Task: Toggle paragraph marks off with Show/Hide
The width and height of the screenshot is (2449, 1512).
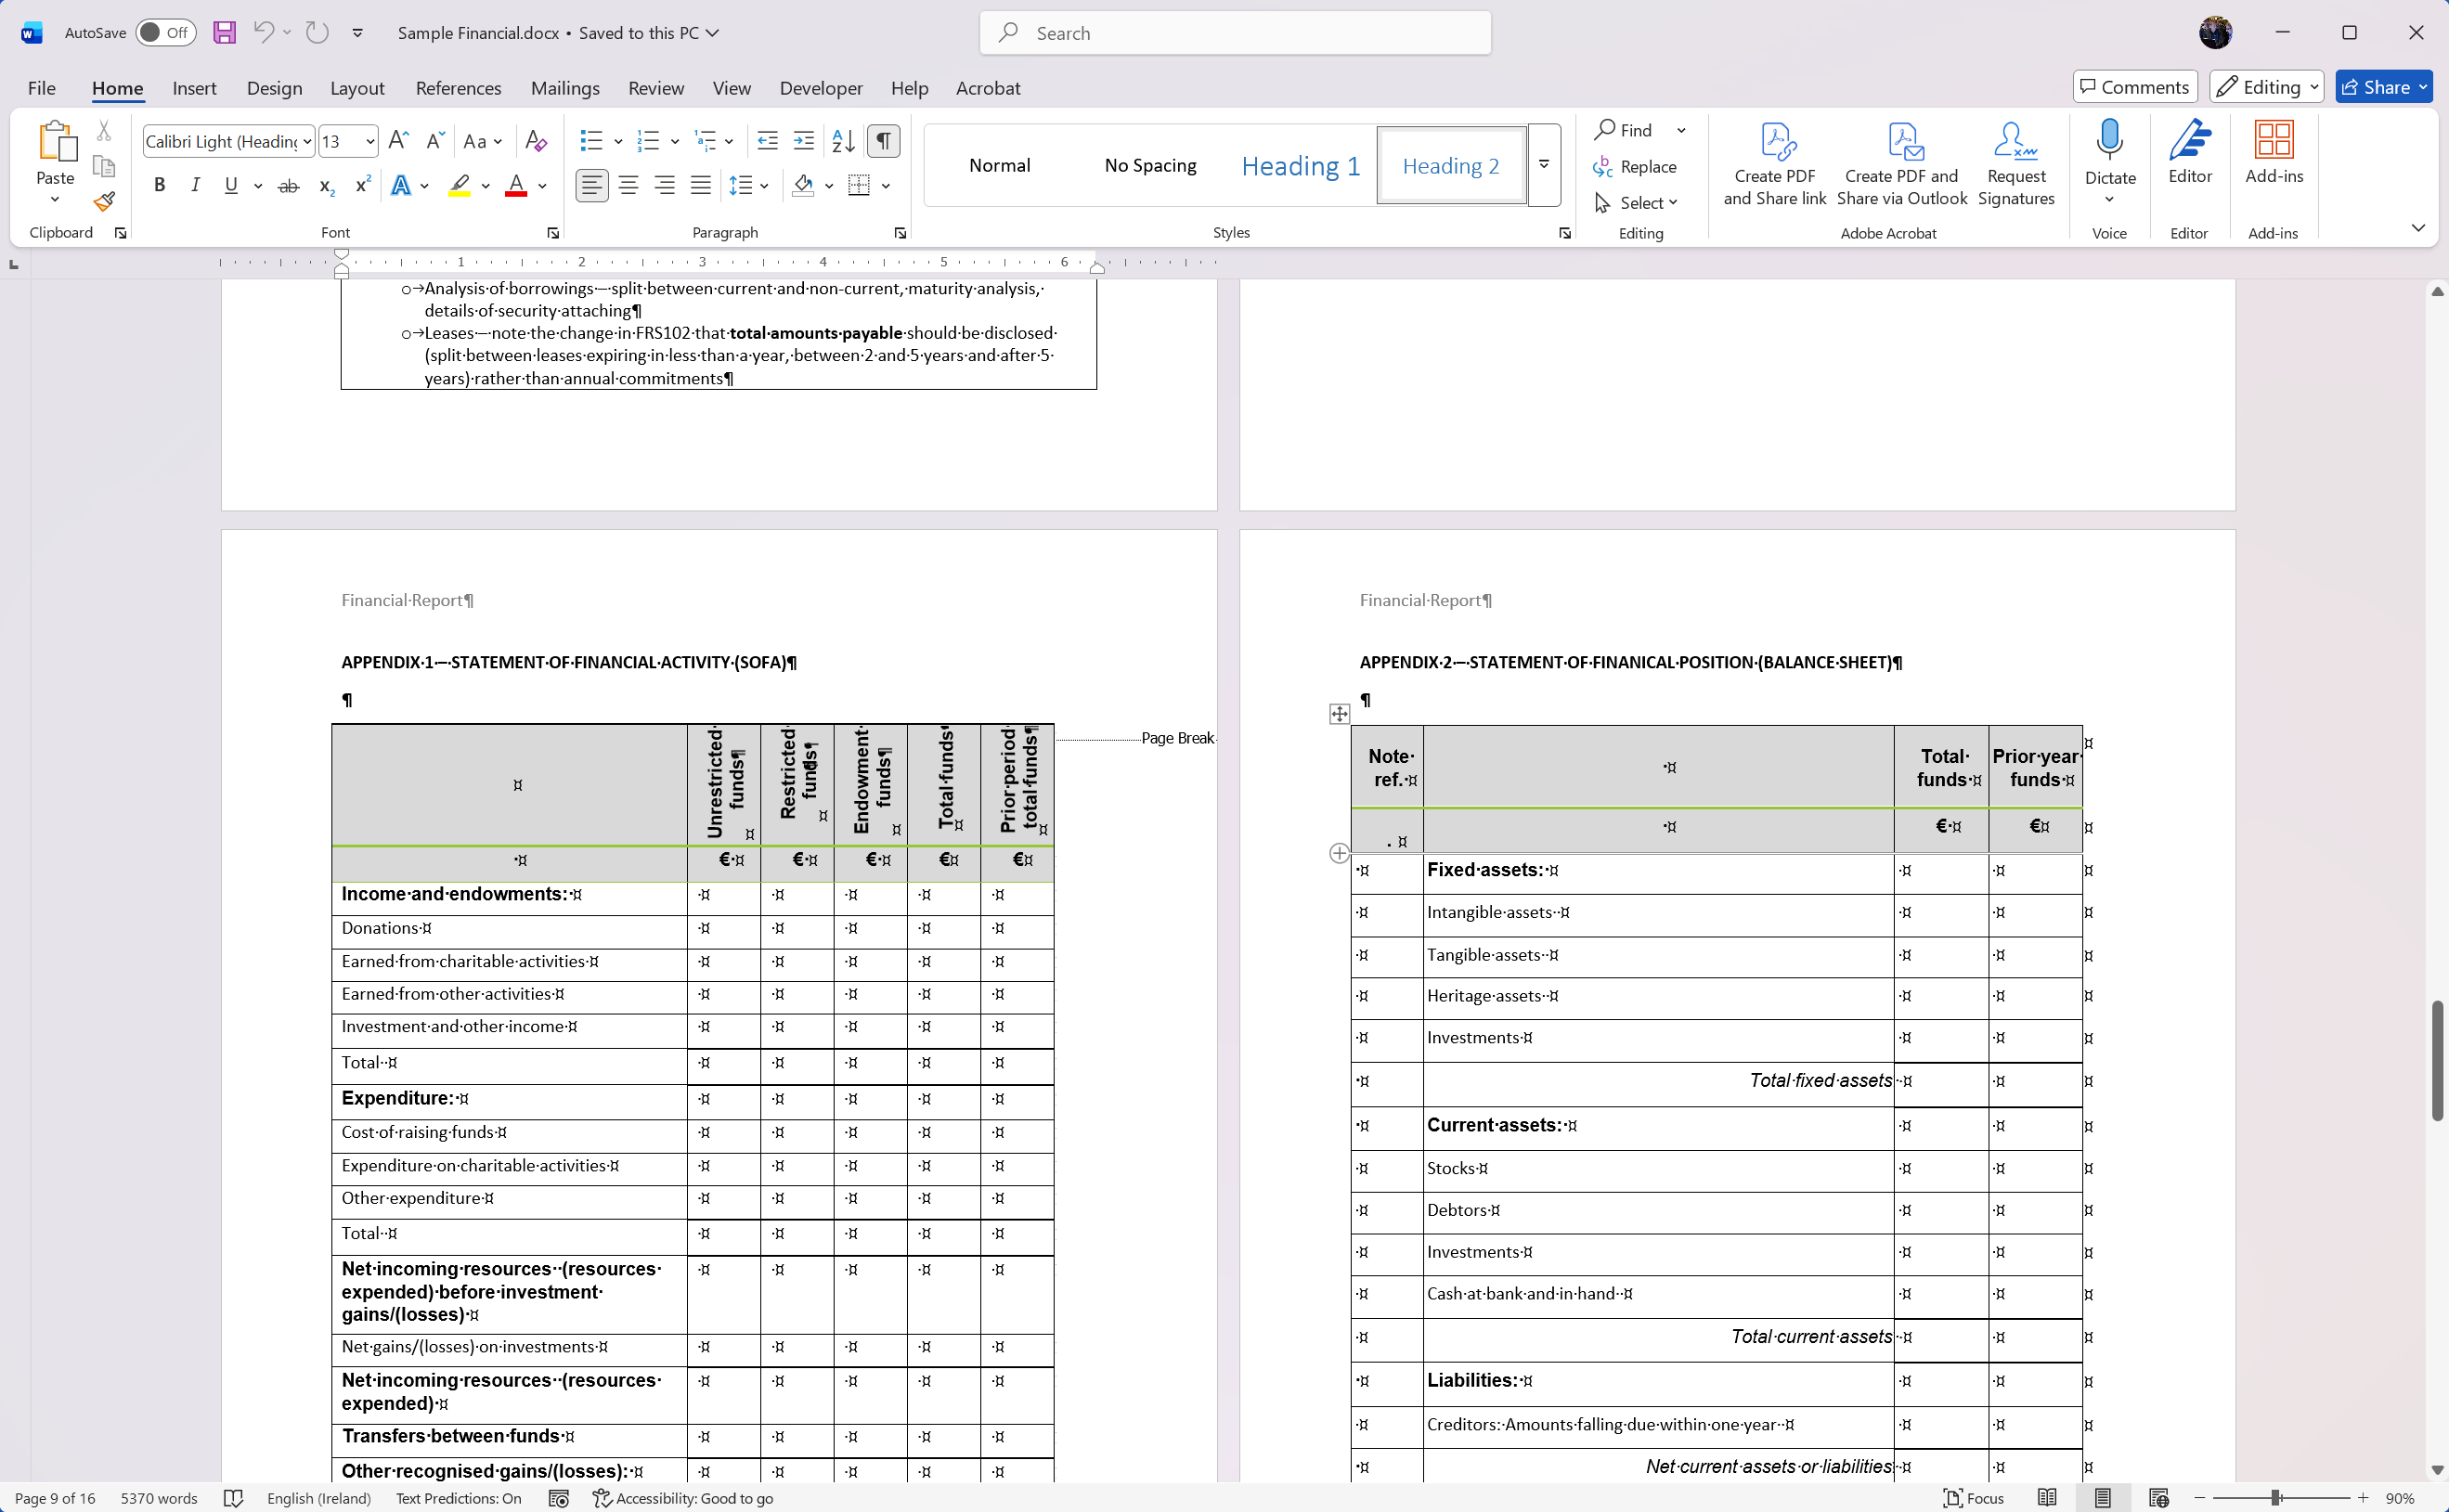Action: coord(882,141)
